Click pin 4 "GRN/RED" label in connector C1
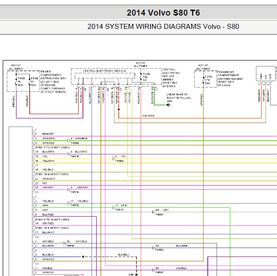Screen dimensions: 277x276 pos(49,143)
